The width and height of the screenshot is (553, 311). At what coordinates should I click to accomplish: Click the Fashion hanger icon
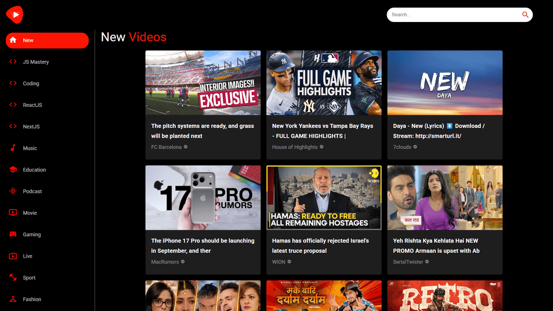[x=13, y=299]
